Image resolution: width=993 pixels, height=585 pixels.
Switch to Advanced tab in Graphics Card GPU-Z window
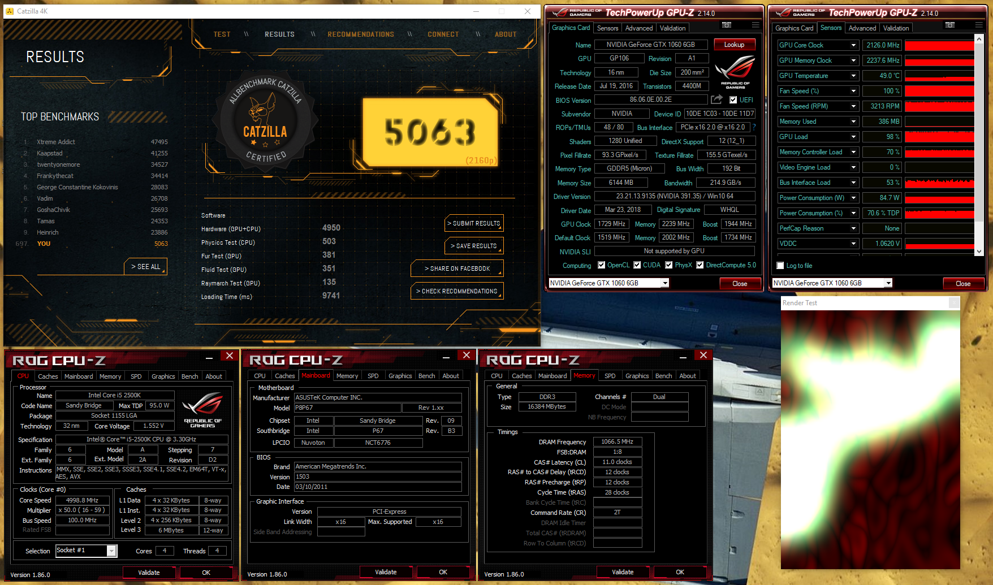pyautogui.click(x=639, y=28)
